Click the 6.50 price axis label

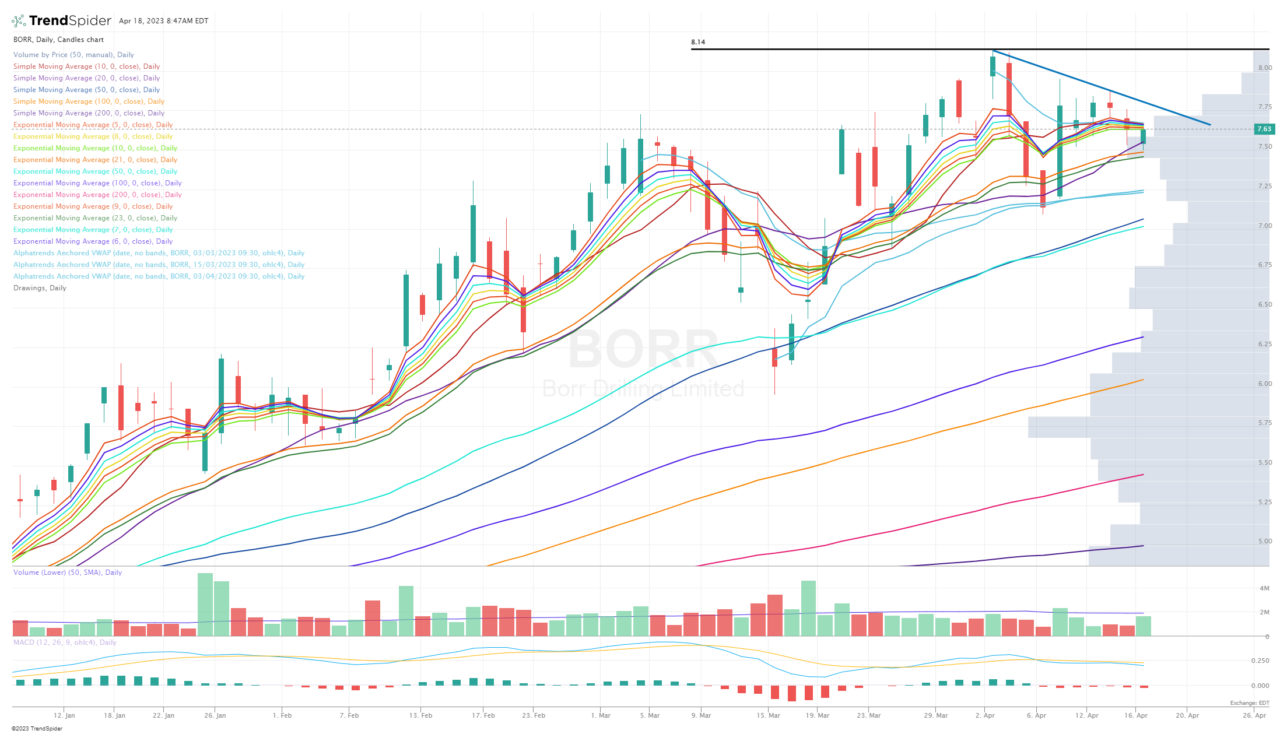pyautogui.click(x=1265, y=304)
